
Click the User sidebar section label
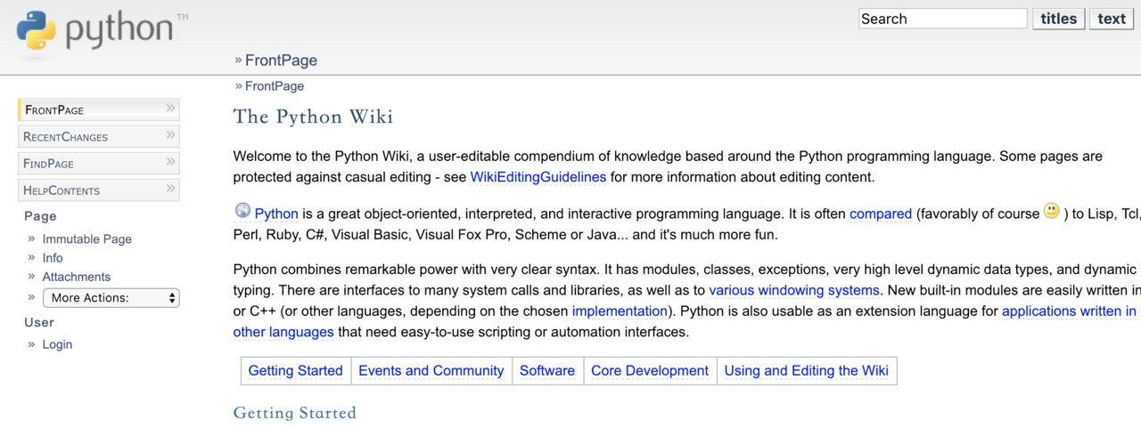(39, 322)
